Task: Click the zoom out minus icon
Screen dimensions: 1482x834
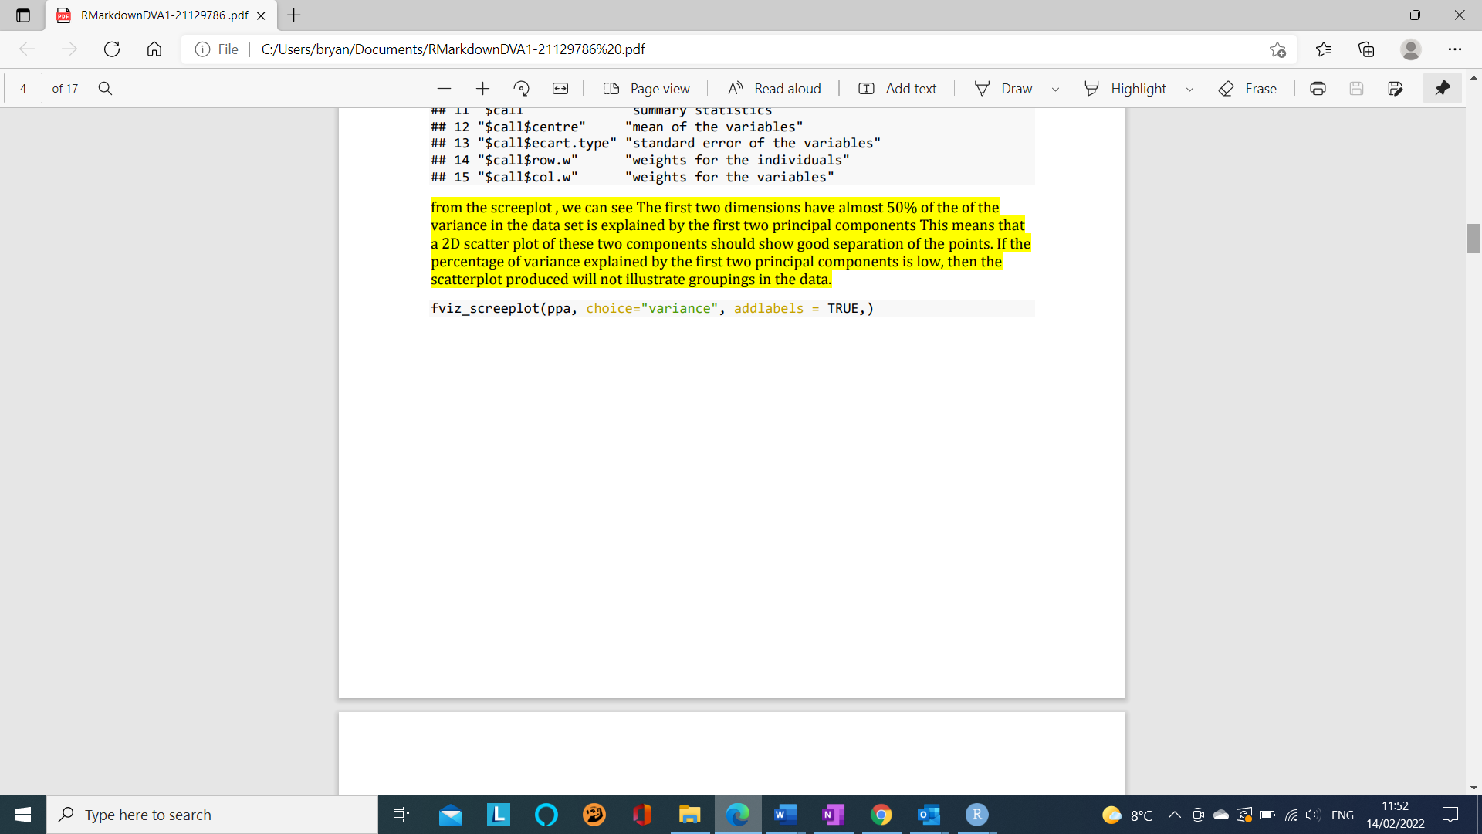Action: (x=444, y=89)
